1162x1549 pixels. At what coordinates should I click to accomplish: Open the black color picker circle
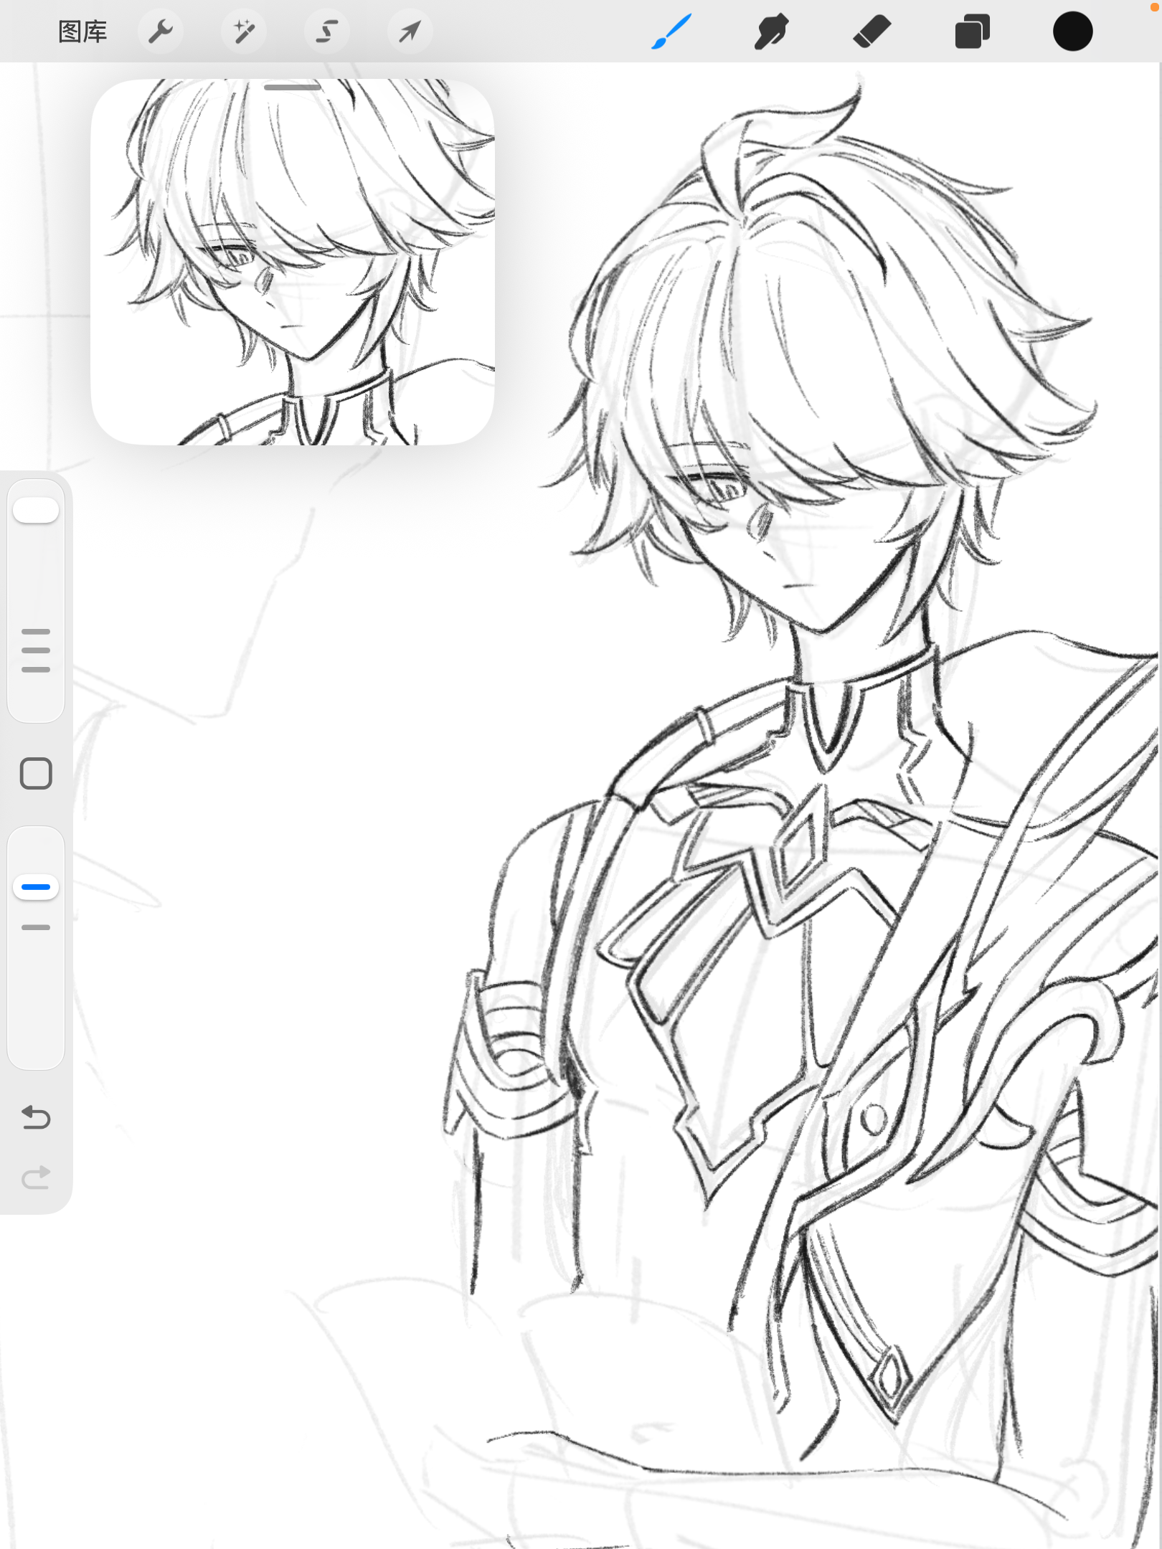coord(1072,32)
